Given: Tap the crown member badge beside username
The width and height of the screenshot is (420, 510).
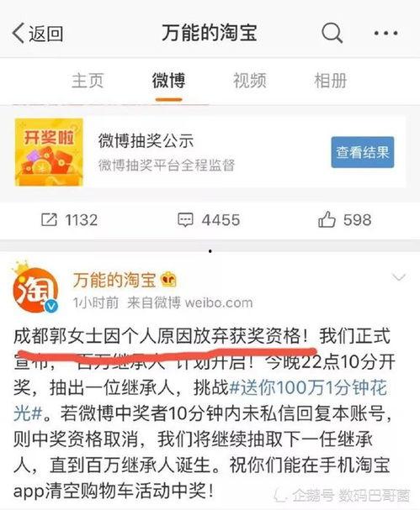Looking at the screenshot, I should click(x=168, y=280).
